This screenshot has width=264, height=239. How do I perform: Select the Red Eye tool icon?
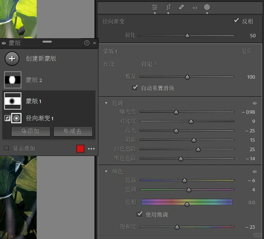[194, 7]
